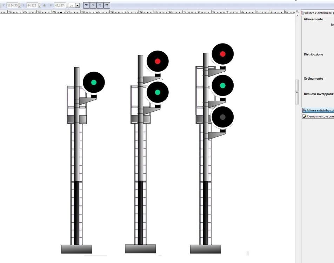Click the L width input field
The image size is (334, 263).
[x=32, y=6]
